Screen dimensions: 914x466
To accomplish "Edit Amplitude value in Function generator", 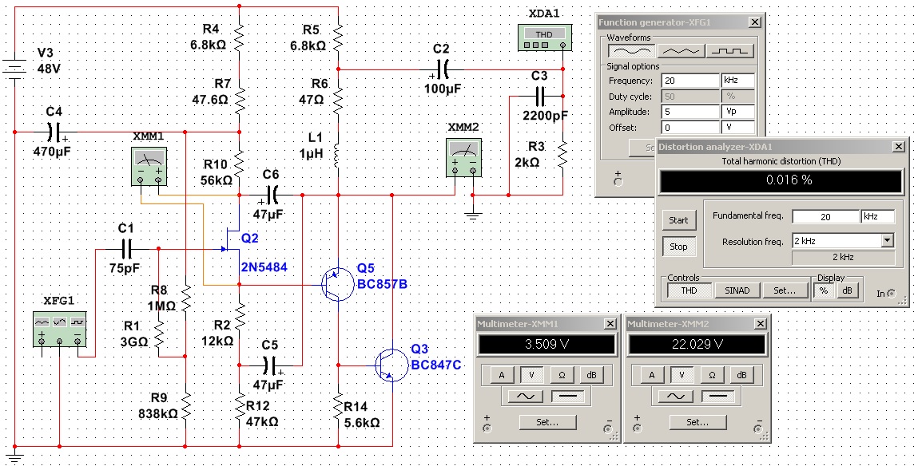I will point(691,112).
